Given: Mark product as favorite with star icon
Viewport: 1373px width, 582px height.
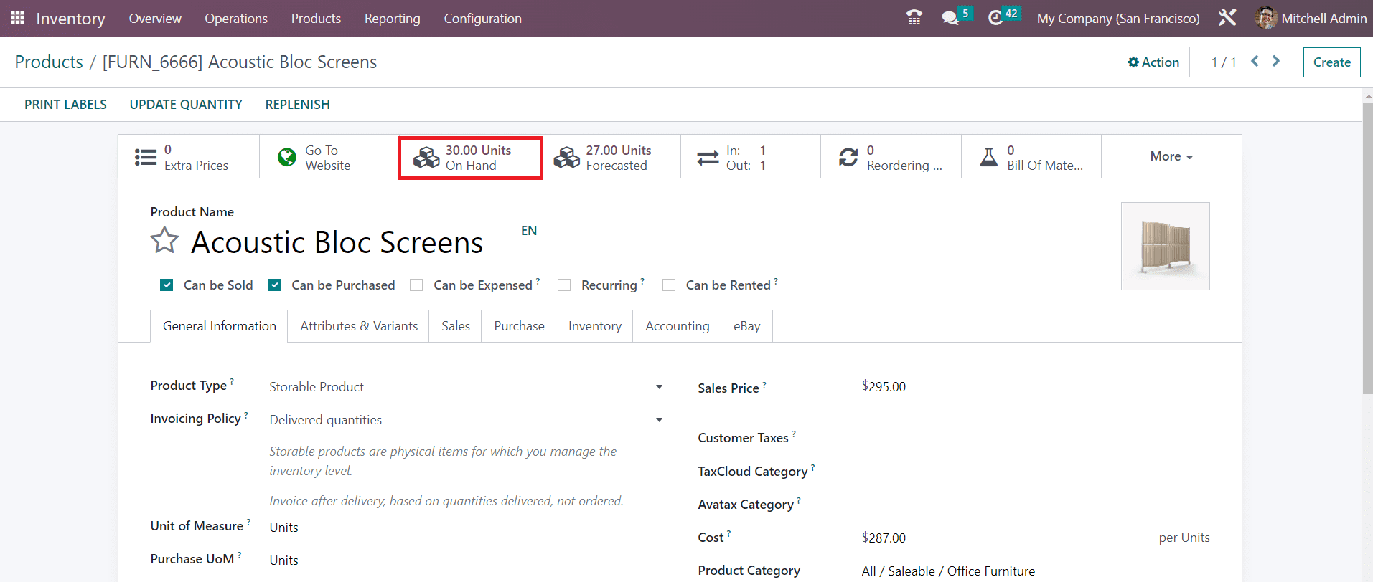Looking at the screenshot, I should coord(164,241).
